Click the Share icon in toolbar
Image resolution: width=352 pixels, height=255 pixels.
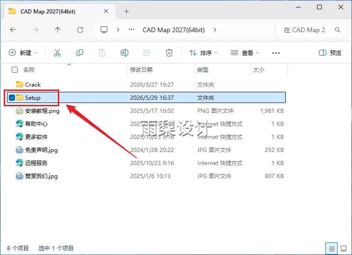tap(147, 53)
